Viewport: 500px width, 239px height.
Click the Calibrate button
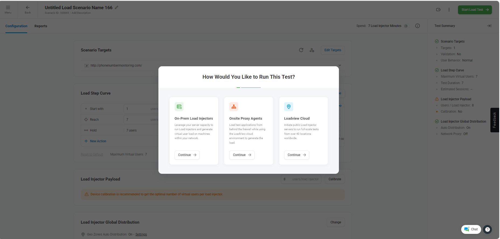coord(335,179)
